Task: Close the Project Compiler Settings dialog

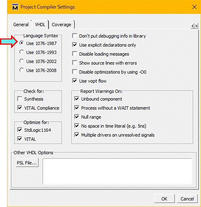Action: pos(194,7)
